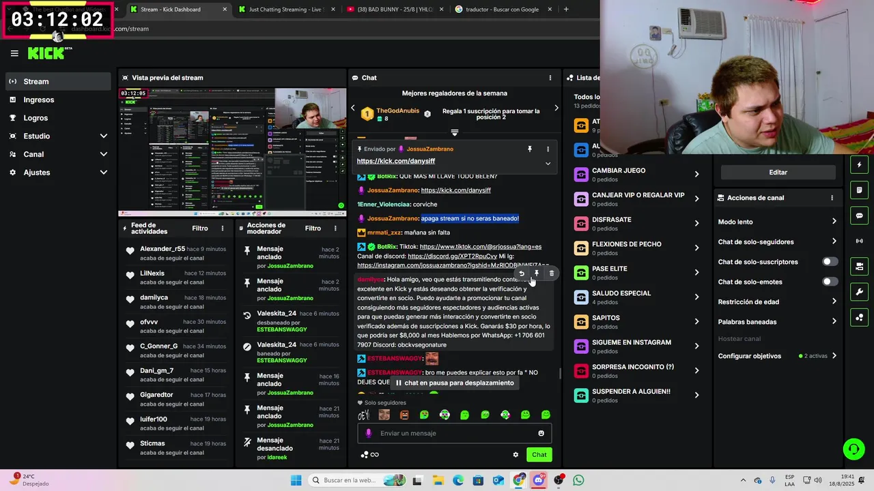Image resolution: width=874 pixels, height=491 pixels.
Task: Open the FLEXIONES DE PECHO reward
Action: pyautogui.click(x=636, y=248)
